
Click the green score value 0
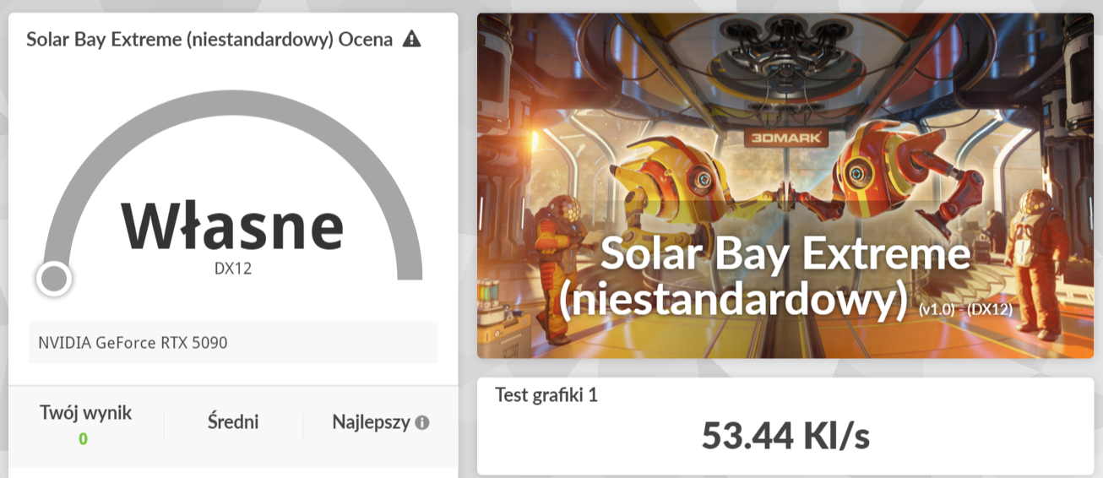pyautogui.click(x=83, y=438)
